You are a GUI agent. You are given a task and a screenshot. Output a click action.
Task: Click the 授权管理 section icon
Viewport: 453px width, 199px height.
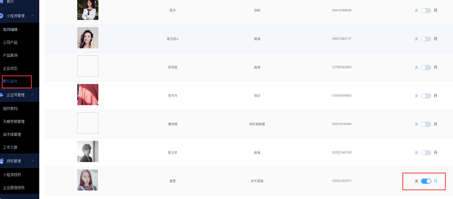2,161
